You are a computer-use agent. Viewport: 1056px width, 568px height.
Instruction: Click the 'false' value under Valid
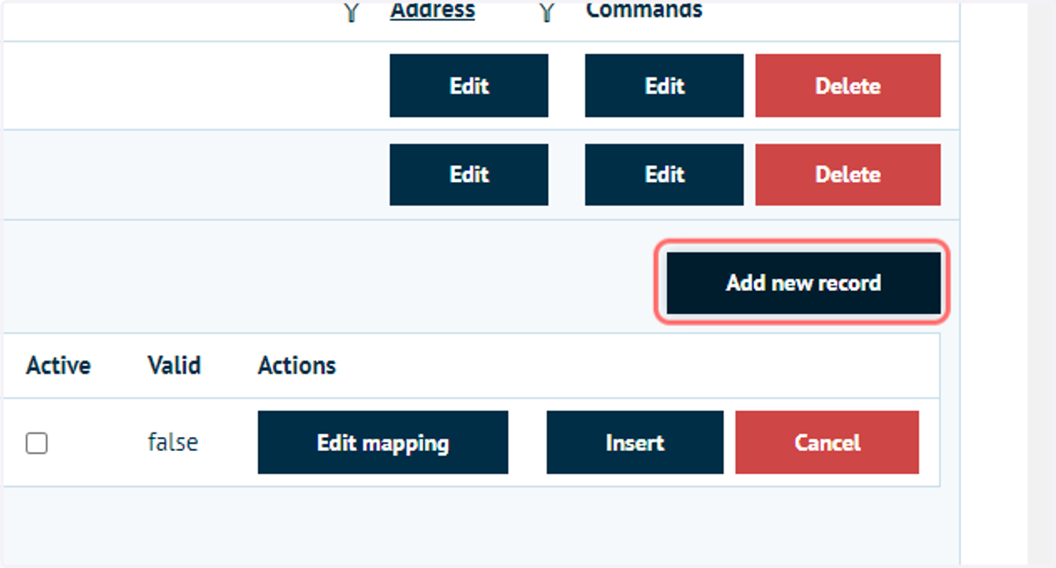click(x=172, y=442)
